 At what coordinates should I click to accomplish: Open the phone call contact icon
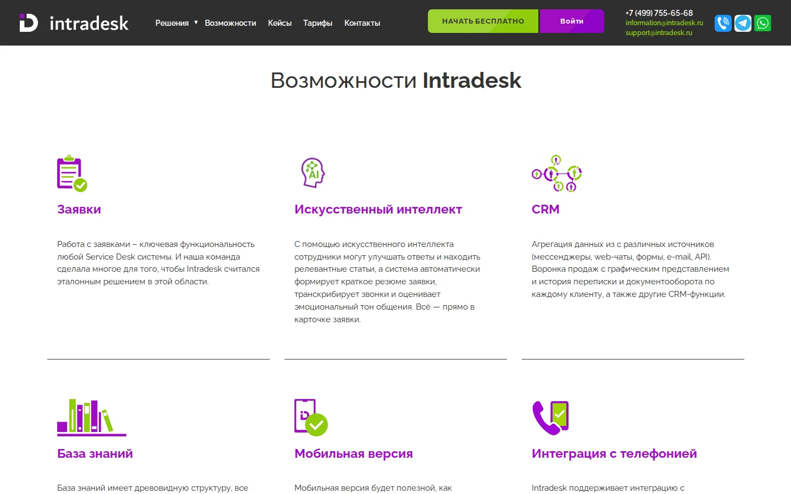[723, 23]
